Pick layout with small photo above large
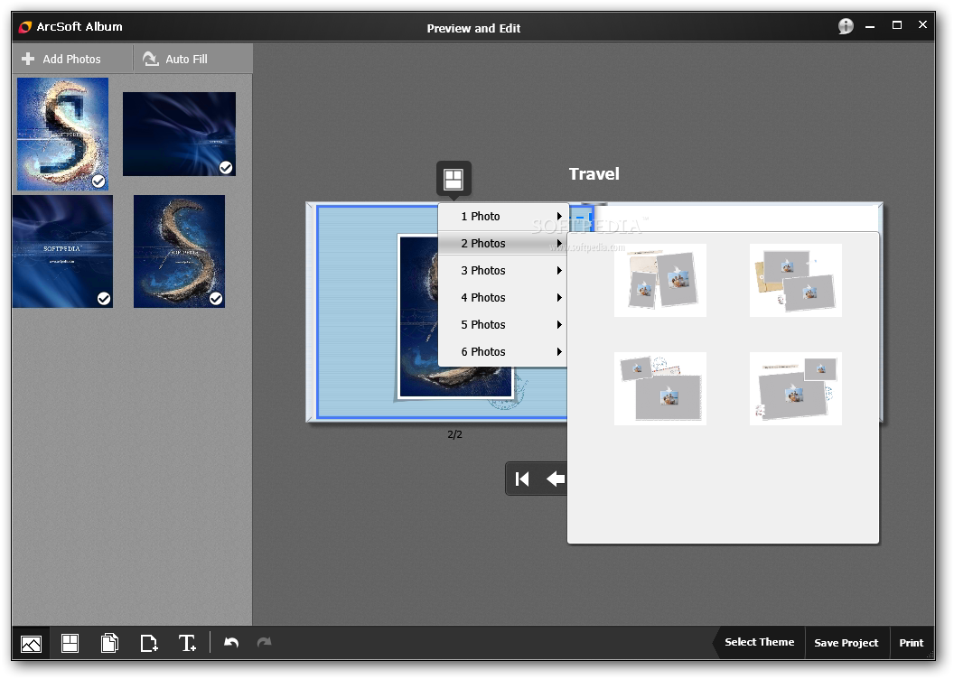This screenshot has width=954, height=679. click(660, 388)
